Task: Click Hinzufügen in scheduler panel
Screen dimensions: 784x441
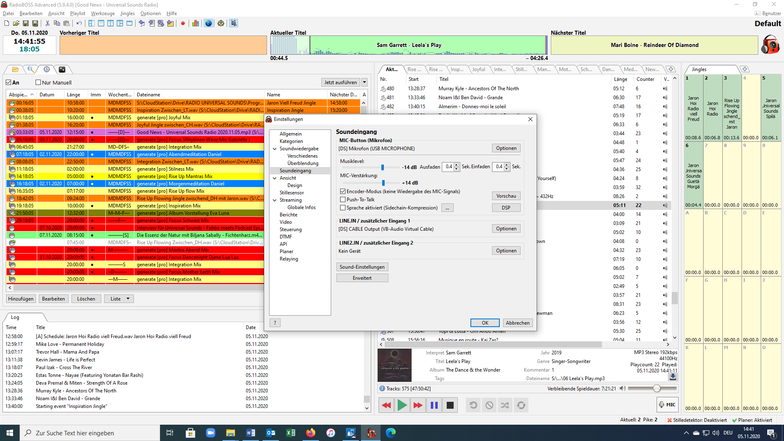Action: point(21,299)
